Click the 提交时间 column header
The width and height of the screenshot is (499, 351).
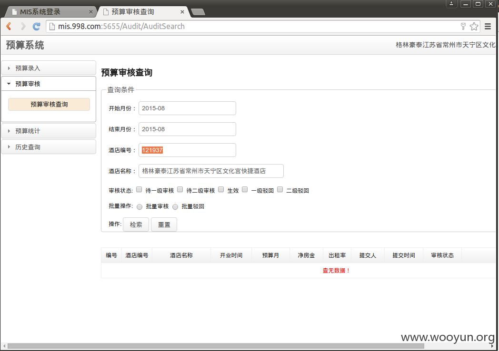click(404, 255)
